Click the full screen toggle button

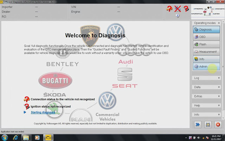pyautogui.click(x=208, y=124)
